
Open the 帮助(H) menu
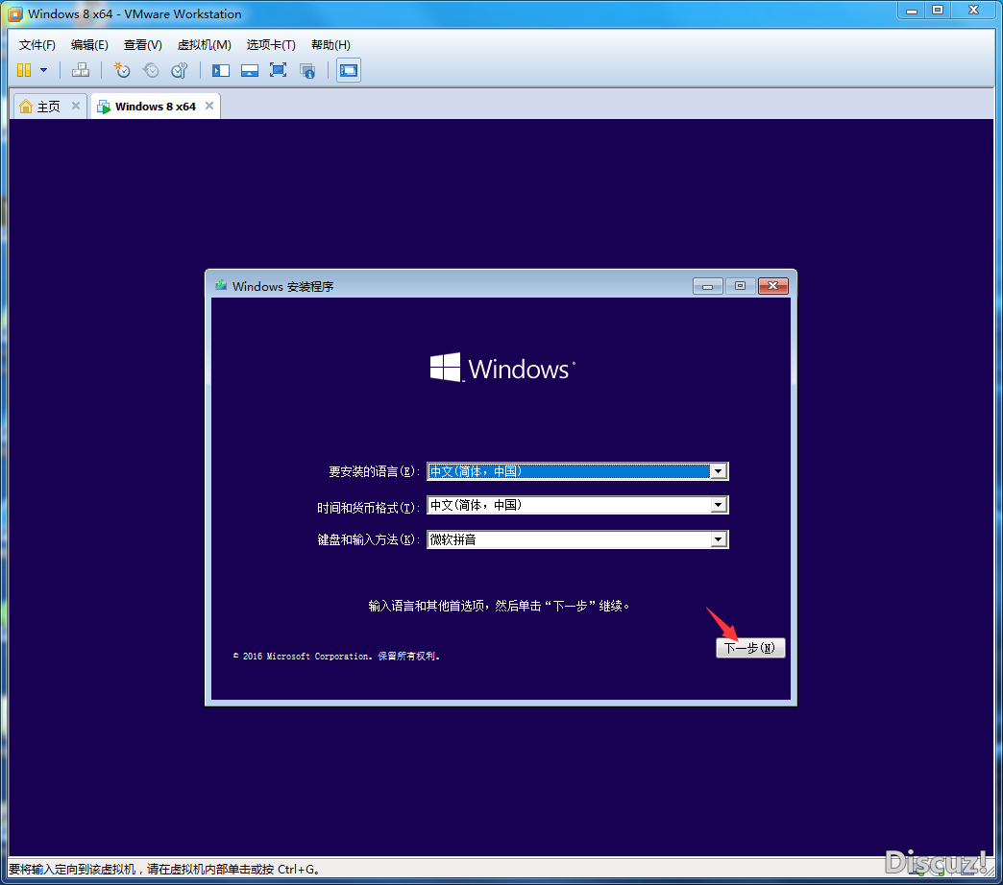(330, 45)
